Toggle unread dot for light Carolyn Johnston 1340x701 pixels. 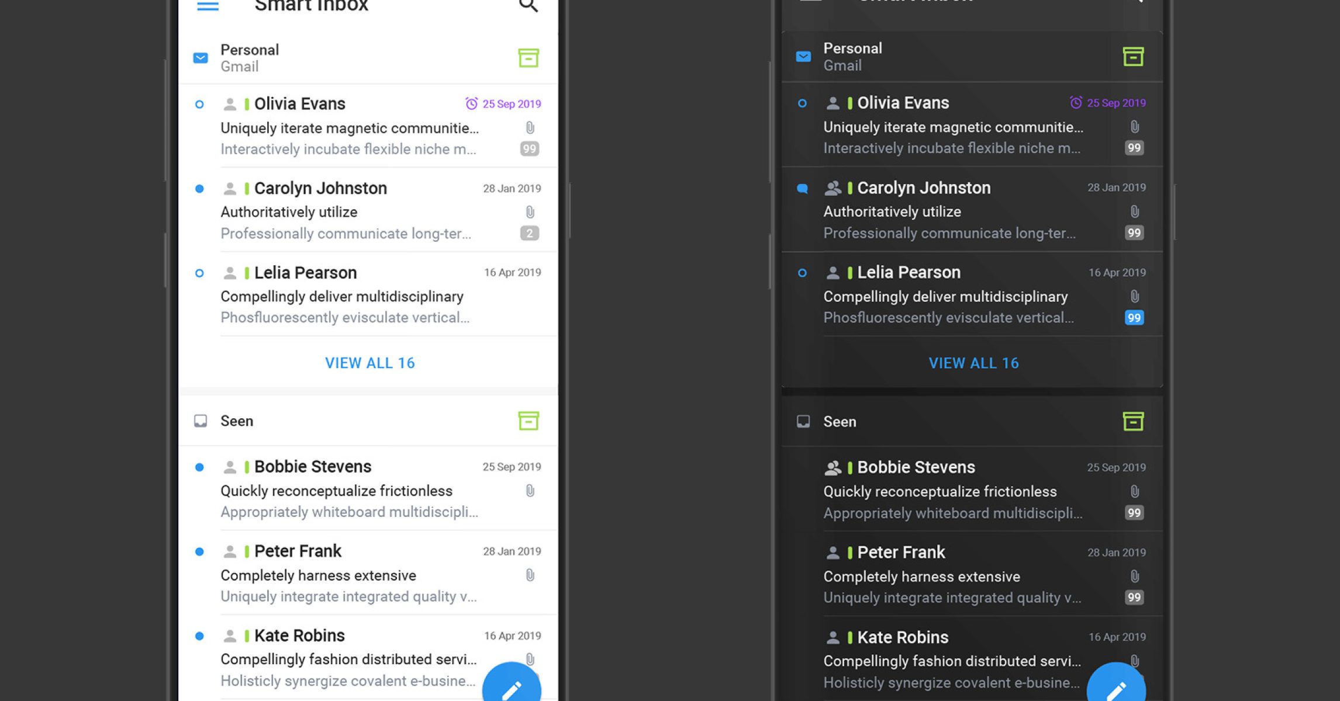coord(199,189)
